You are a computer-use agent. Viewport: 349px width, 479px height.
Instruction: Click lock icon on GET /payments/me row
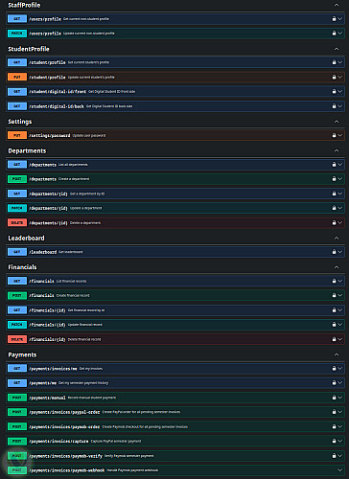pos(334,382)
